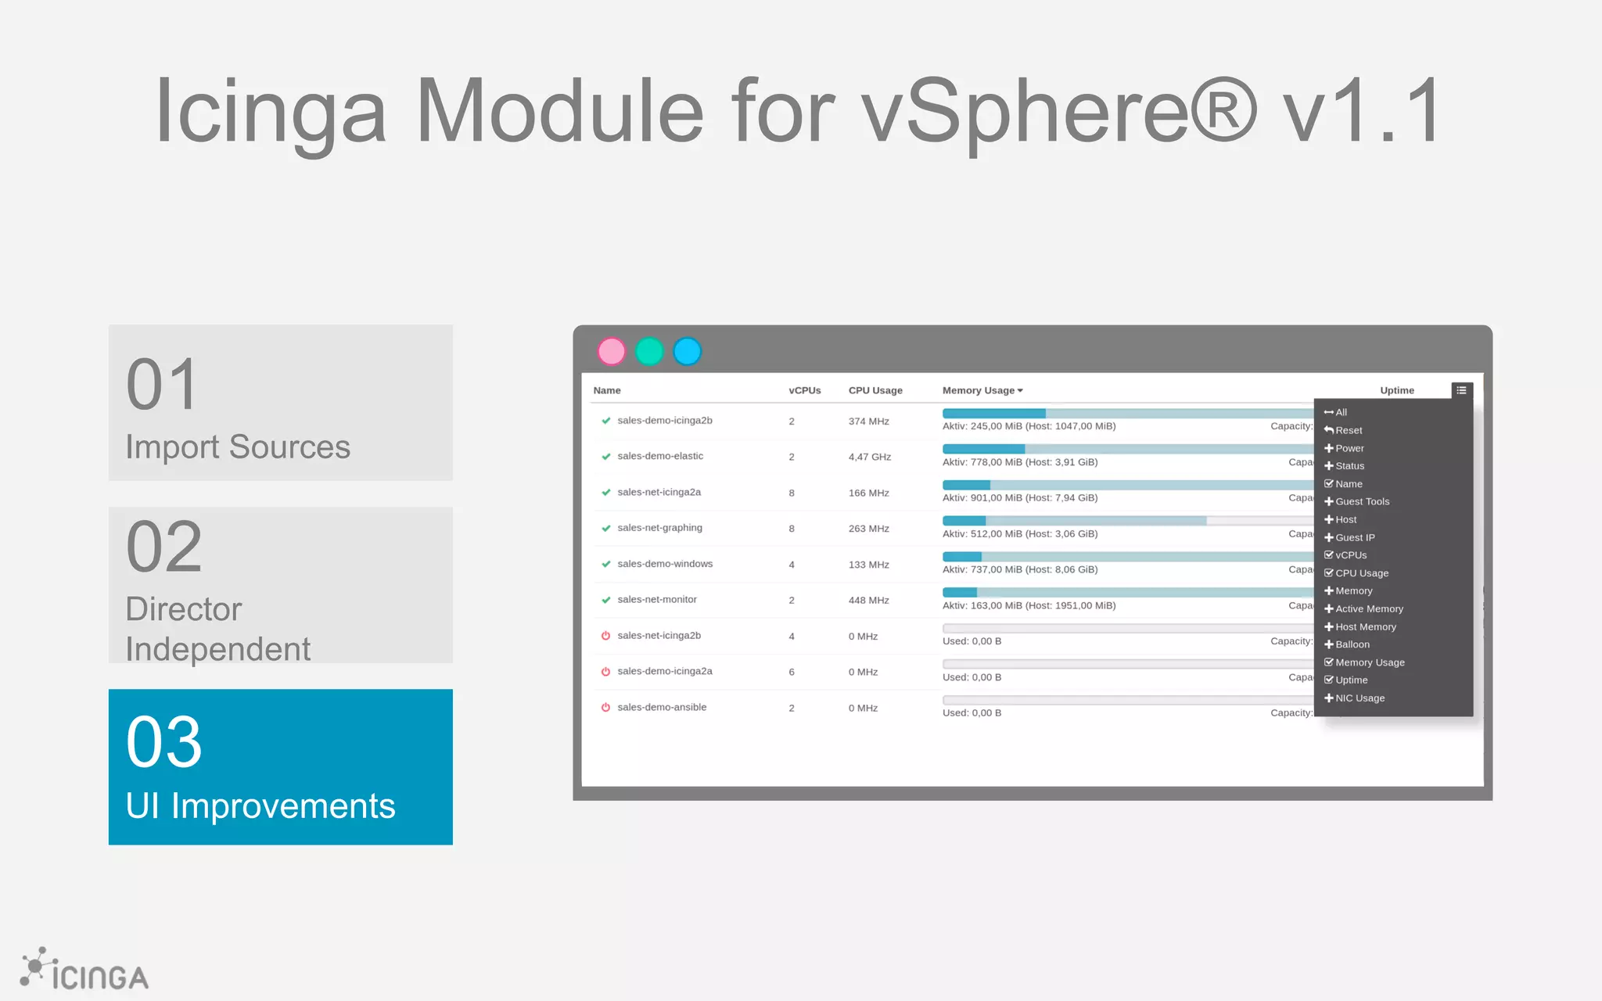1602x1001 pixels.
Task: Sort by Uptime column header
Action: pyautogui.click(x=1397, y=390)
